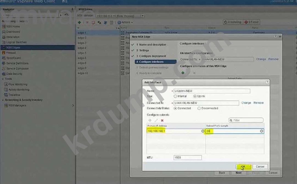297x184 pixels.
Task: Open wizard step 4 Configure interfaces
Action: [x=156, y=62]
